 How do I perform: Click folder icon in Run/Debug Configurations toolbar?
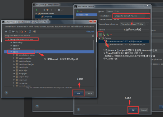pyautogui.click(x=59, y=10)
